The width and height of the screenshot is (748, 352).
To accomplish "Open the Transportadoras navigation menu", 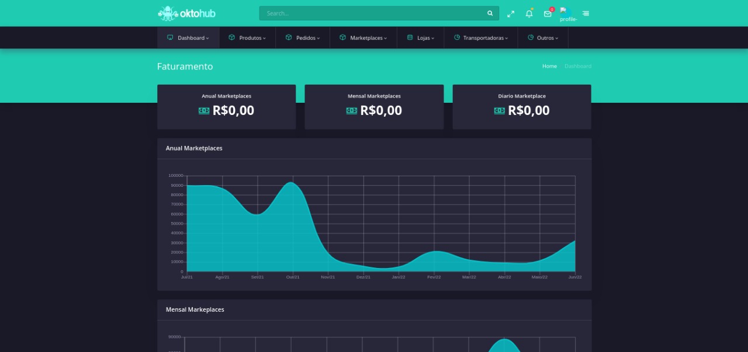I will coord(481,38).
